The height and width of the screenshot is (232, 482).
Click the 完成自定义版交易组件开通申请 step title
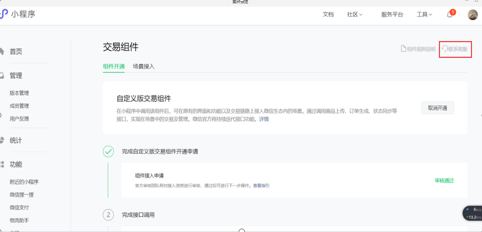click(x=160, y=151)
